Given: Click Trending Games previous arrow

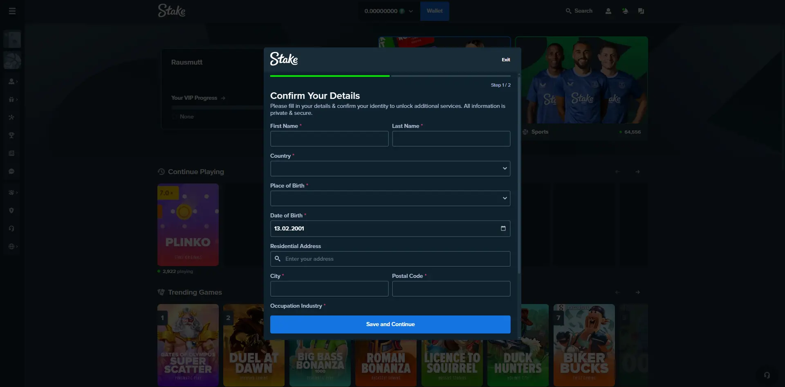Looking at the screenshot, I should 618,292.
